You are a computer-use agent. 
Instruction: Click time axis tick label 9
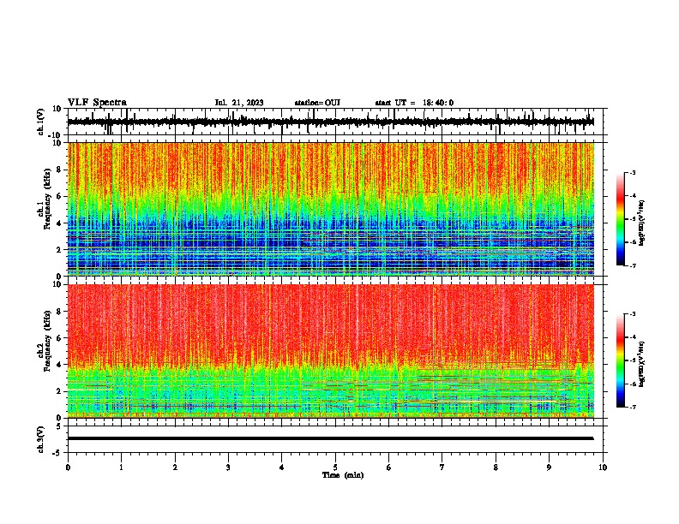pyautogui.click(x=549, y=467)
